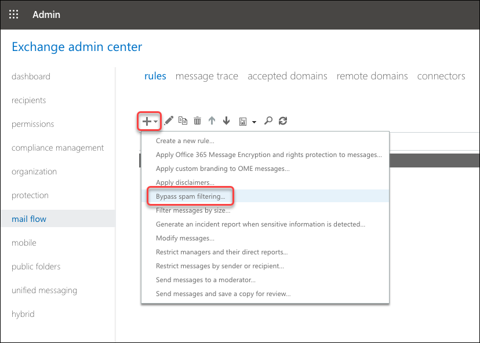Viewport: 480px width, 343px height.
Task: Choose 'Create a new rule...' option
Action: tap(185, 141)
